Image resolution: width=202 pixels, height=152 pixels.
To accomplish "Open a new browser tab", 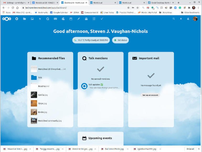I will tap(178, 3).
